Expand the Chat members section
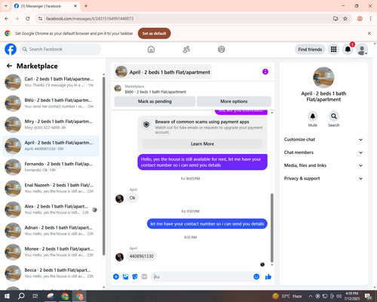The width and height of the screenshot is (377, 302). pos(323,153)
